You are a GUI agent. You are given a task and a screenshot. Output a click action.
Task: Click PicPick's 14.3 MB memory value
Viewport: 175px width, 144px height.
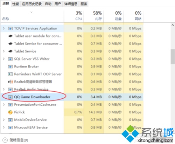[x=95, y=112]
